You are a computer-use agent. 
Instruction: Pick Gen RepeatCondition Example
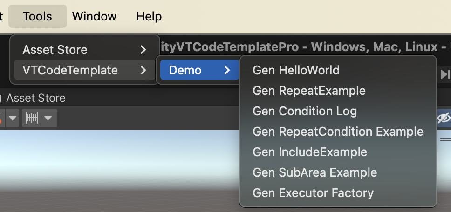[x=338, y=132]
